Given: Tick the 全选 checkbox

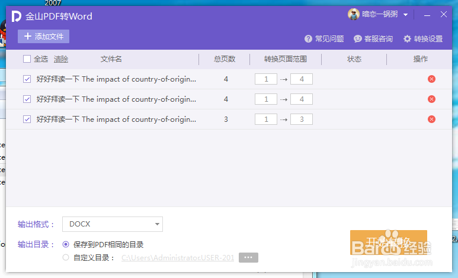Looking at the screenshot, I should pos(27,59).
